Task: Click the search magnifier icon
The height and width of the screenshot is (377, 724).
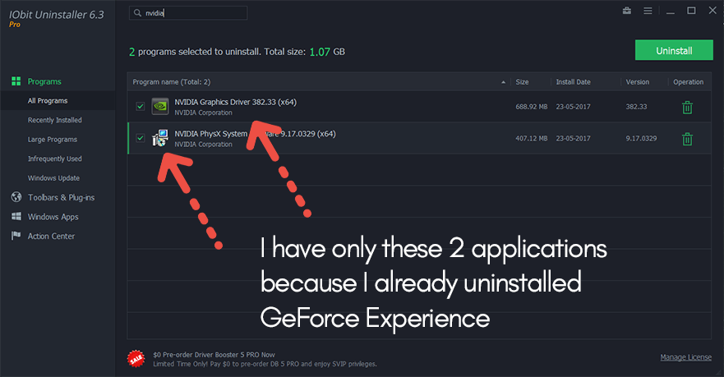Action: click(x=137, y=13)
